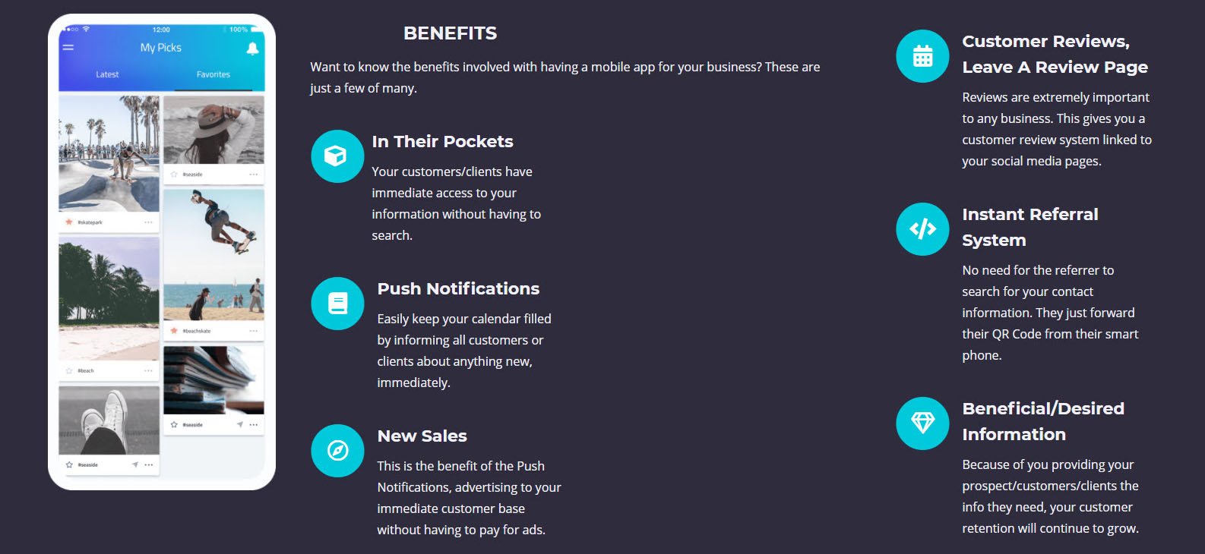Tap the notification bell in My Picks
Viewport: 1205px width, 554px height.
253,49
